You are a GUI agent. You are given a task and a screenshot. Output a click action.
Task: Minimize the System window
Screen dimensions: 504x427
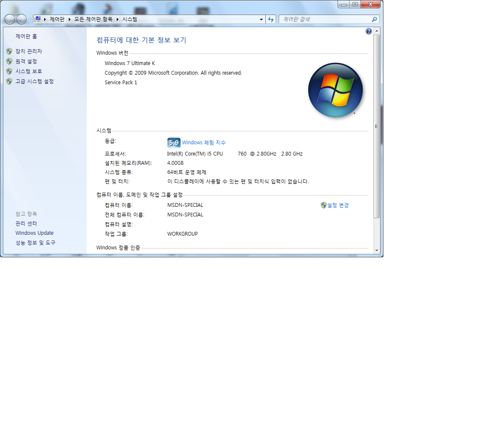coord(344,5)
